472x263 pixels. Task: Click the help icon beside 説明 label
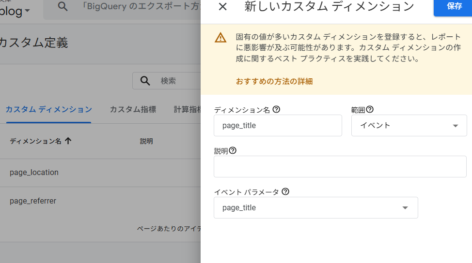tap(233, 151)
